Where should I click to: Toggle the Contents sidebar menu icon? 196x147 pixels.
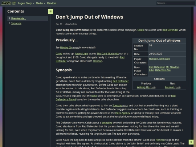tap(50, 12)
